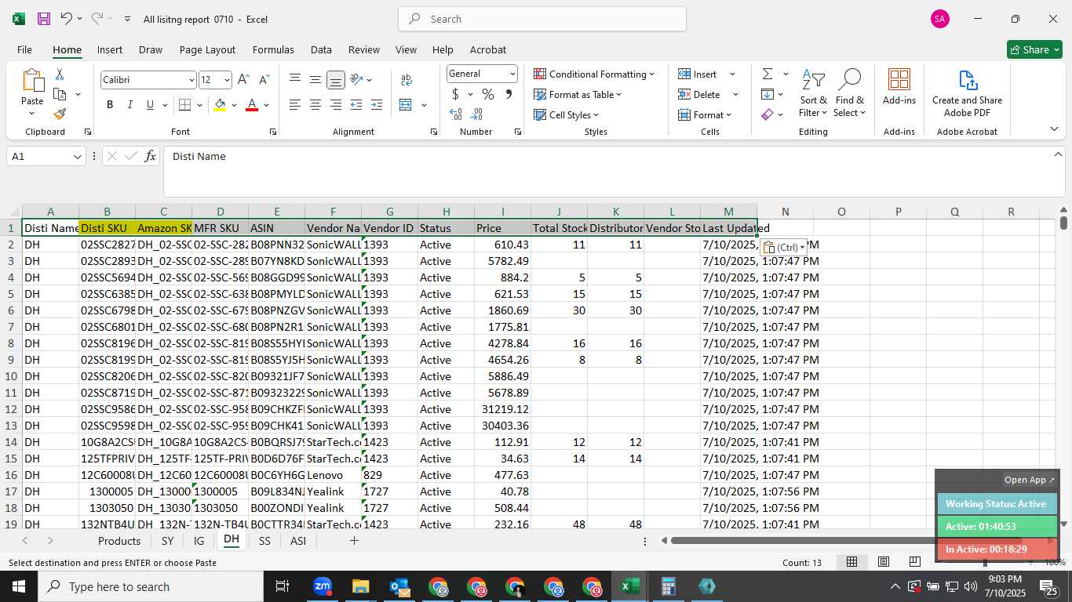1072x602 pixels.
Task: Open the Formulas ribbon tab
Action: pyautogui.click(x=273, y=49)
